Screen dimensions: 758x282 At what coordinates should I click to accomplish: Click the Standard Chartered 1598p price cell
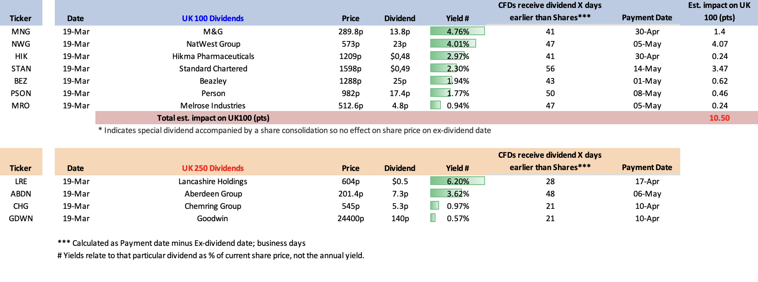click(x=350, y=69)
